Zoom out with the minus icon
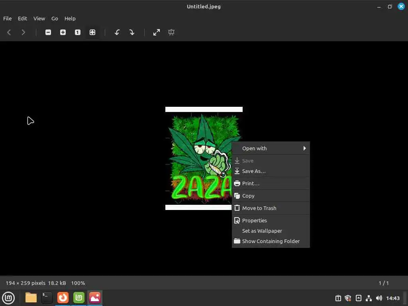 (48, 32)
